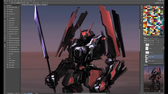
Task: Toggle lock all for layer
Action: (151, 43)
